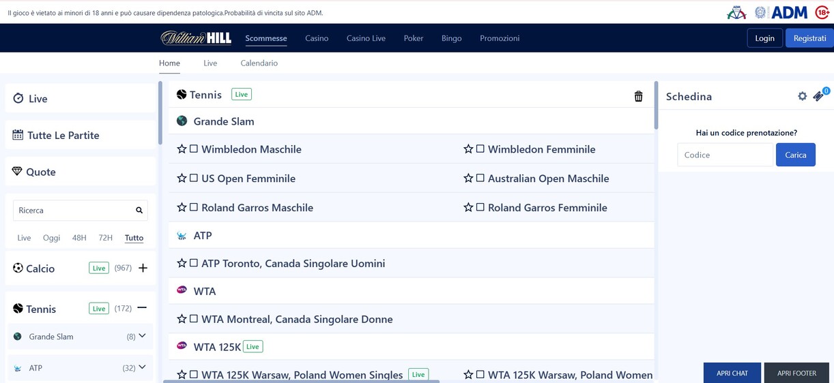The height and width of the screenshot is (383, 834).
Task: Select the Roland Garros Maschile checkbox
Action: pyautogui.click(x=194, y=208)
